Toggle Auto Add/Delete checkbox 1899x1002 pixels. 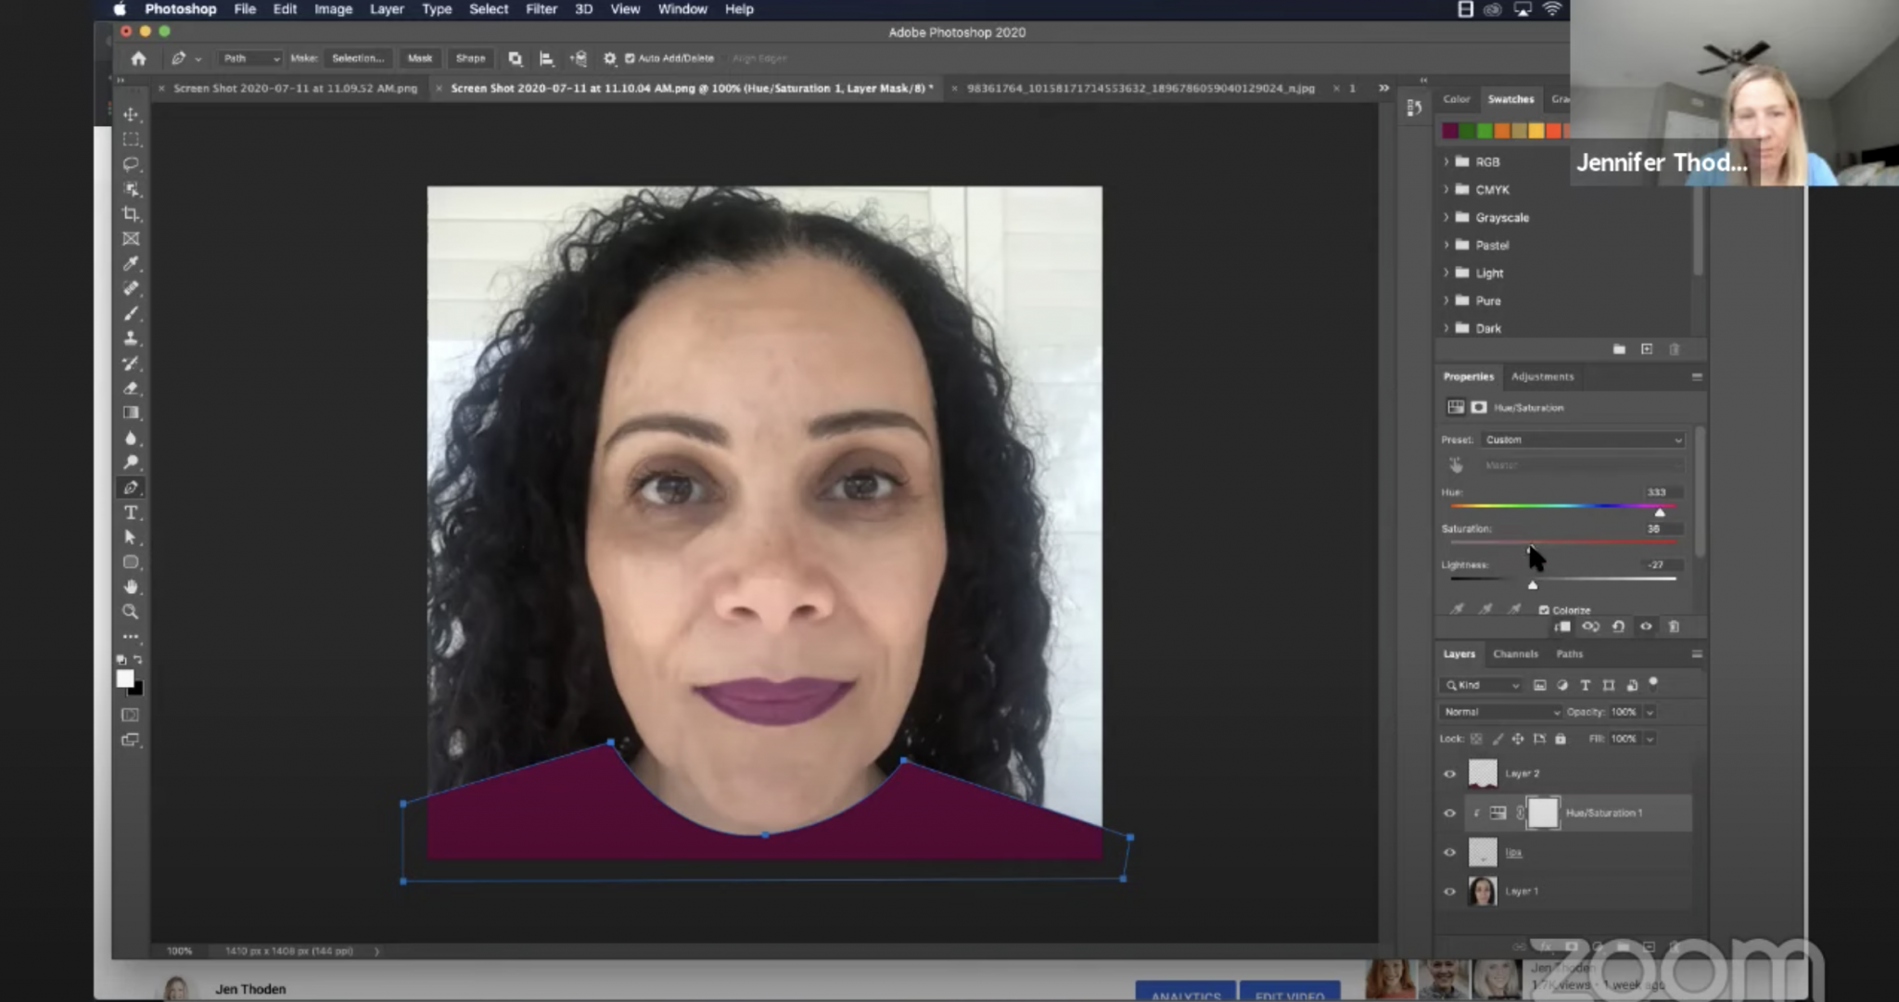[x=630, y=58]
